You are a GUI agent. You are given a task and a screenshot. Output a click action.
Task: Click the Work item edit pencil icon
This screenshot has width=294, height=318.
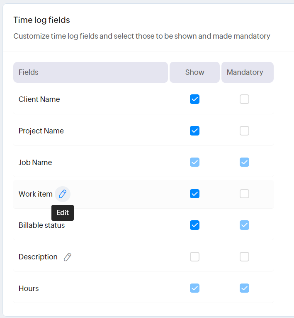coord(63,194)
